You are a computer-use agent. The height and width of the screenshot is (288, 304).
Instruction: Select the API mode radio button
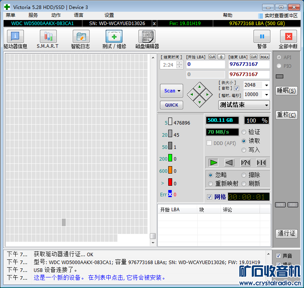pyautogui.click(x=279, y=57)
